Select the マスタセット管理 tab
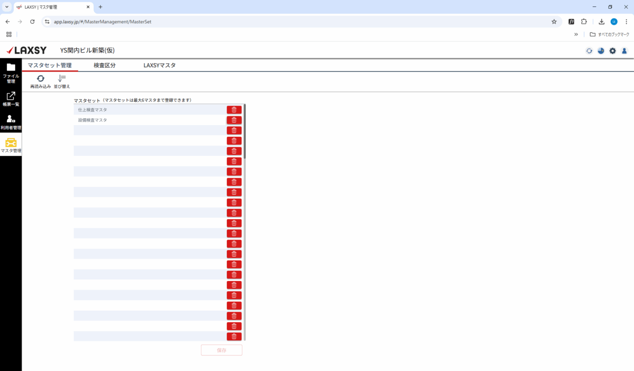The height and width of the screenshot is (371, 634). 50,65
